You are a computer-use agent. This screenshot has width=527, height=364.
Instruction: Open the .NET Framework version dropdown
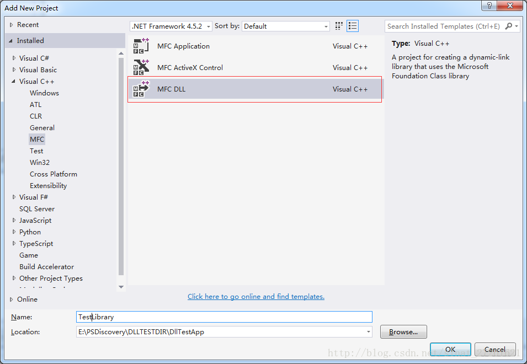[171, 26]
